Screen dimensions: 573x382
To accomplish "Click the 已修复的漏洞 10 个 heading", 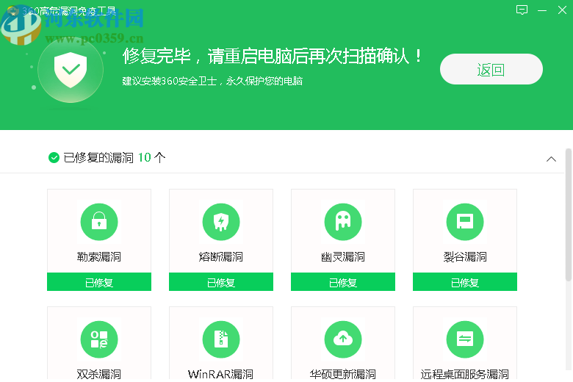I will coord(115,158).
